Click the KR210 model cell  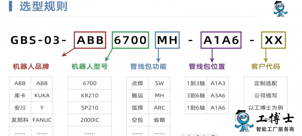(x=89, y=95)
